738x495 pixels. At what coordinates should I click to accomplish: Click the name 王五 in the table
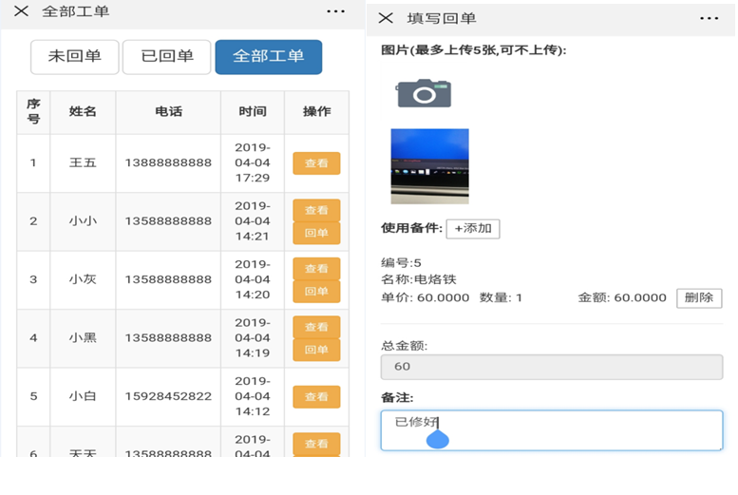tap(83, 163)
